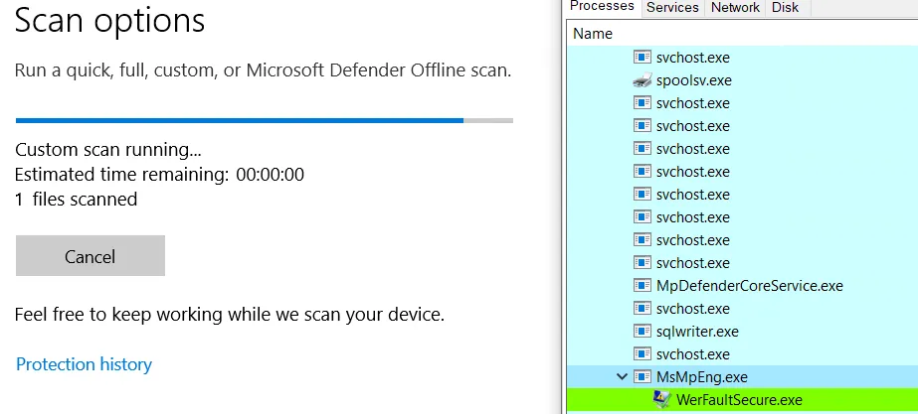Cancel the running custom scan
This screenshot has width=918, height=414.
pyautogui.click(x=91, y=256)
